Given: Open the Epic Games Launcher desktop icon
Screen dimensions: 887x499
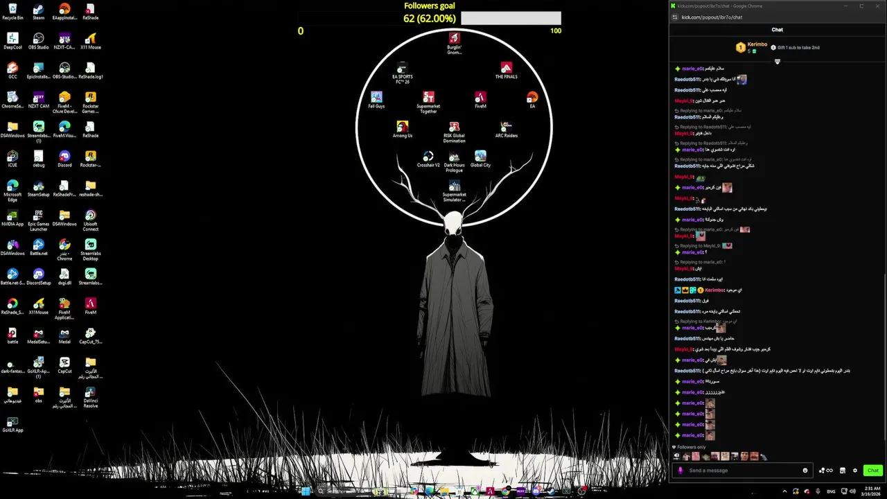Looking at the screenshot, I should click(38, 220).
